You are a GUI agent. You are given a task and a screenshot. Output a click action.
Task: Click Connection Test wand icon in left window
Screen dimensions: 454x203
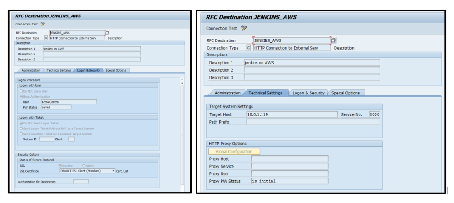coord(43,24)
